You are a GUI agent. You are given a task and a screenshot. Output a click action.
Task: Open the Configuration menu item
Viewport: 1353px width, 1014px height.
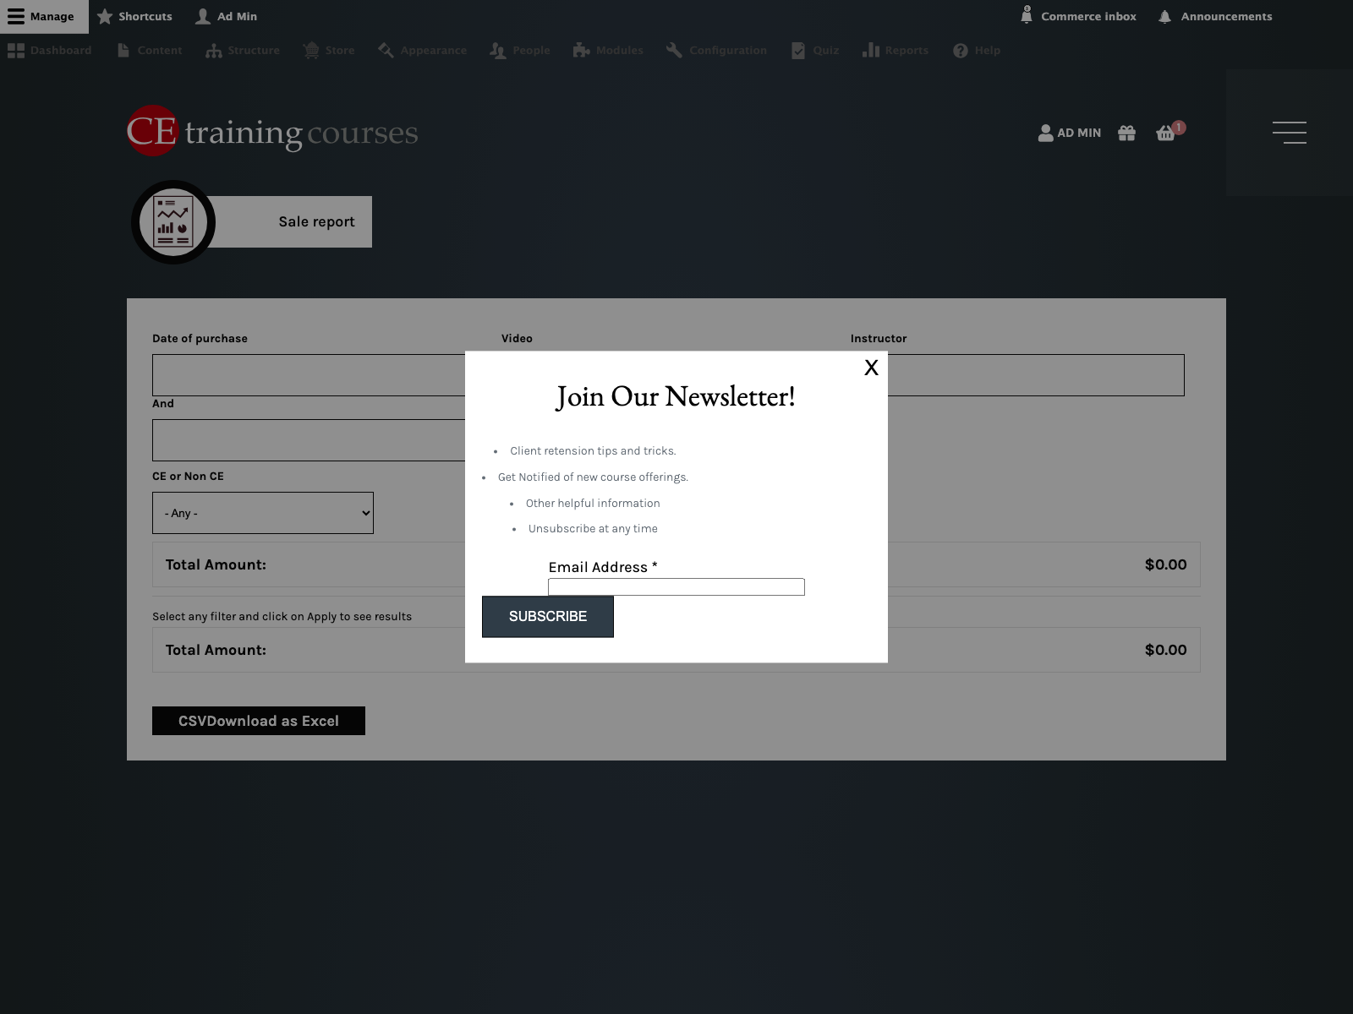[716, 50]
